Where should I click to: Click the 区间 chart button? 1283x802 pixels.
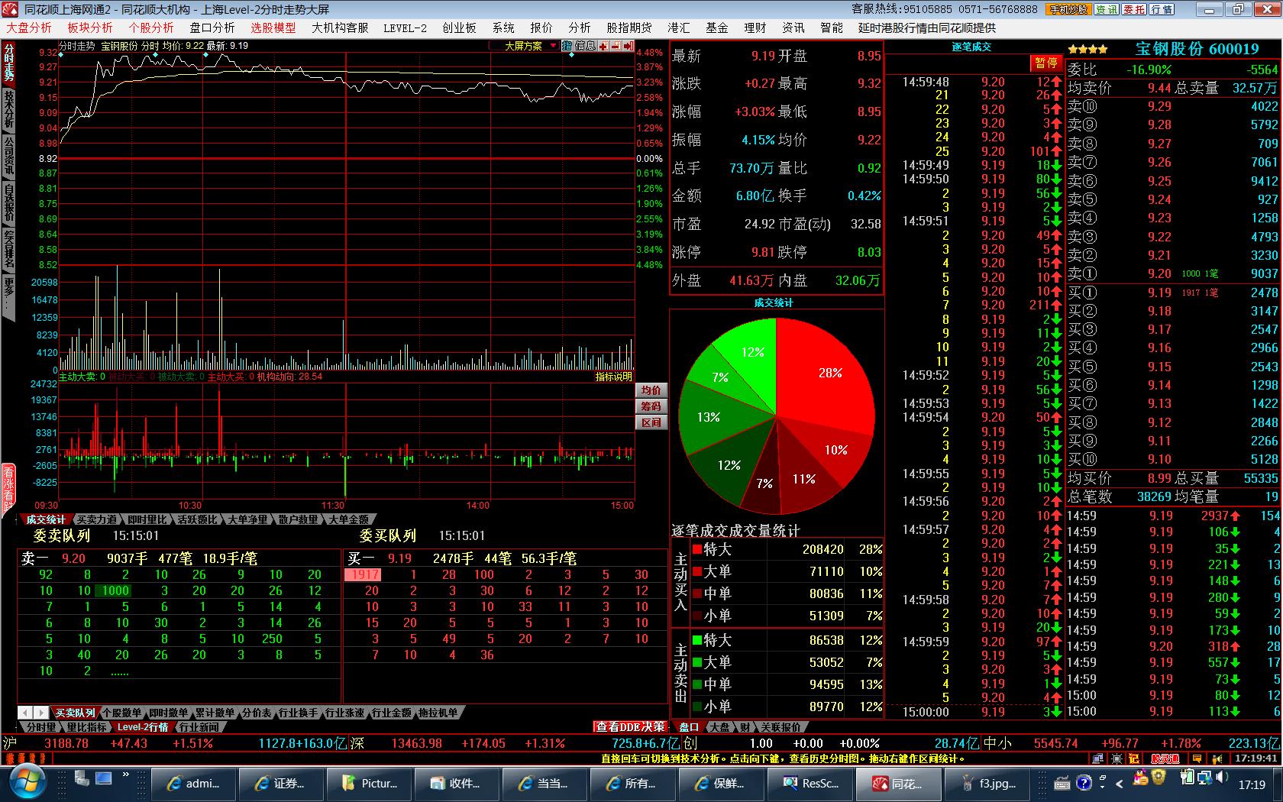pos(651,422)
